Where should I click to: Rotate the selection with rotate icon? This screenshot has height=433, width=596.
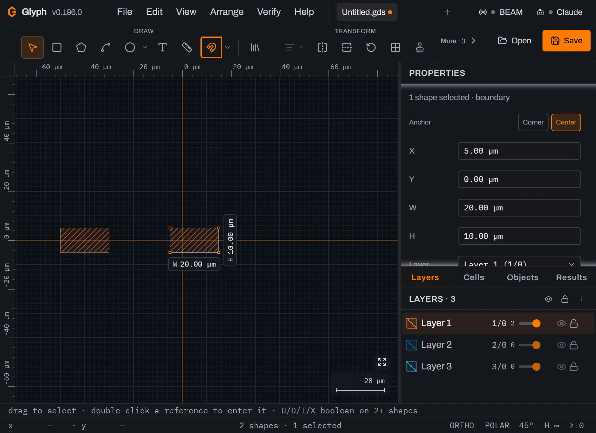(371, 47)
